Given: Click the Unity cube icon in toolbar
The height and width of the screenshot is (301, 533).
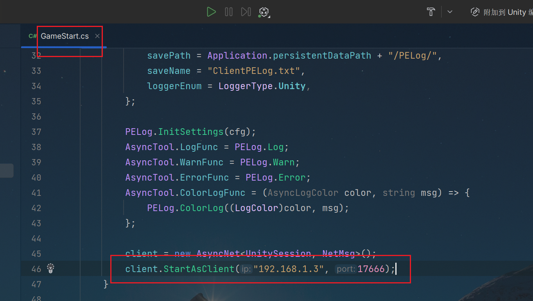Looking at the screenshot, I should coord(264,13).
